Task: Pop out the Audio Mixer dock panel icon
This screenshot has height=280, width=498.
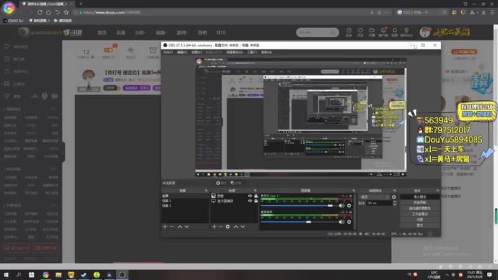Action: pos(354,190)
